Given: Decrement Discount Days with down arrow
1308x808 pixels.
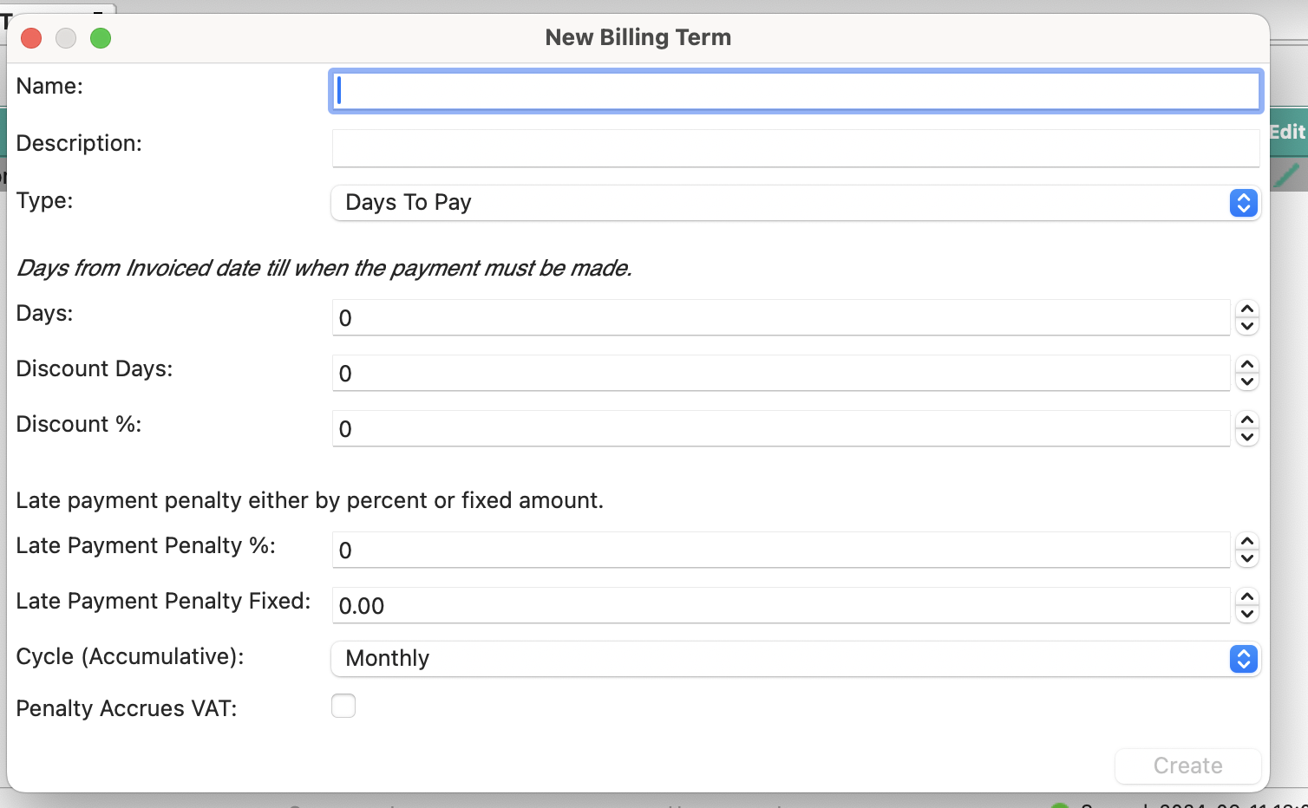Looking at the screenshot, I should point(1247,381).
